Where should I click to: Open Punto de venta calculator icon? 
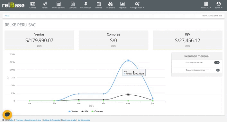click(59, 4)
